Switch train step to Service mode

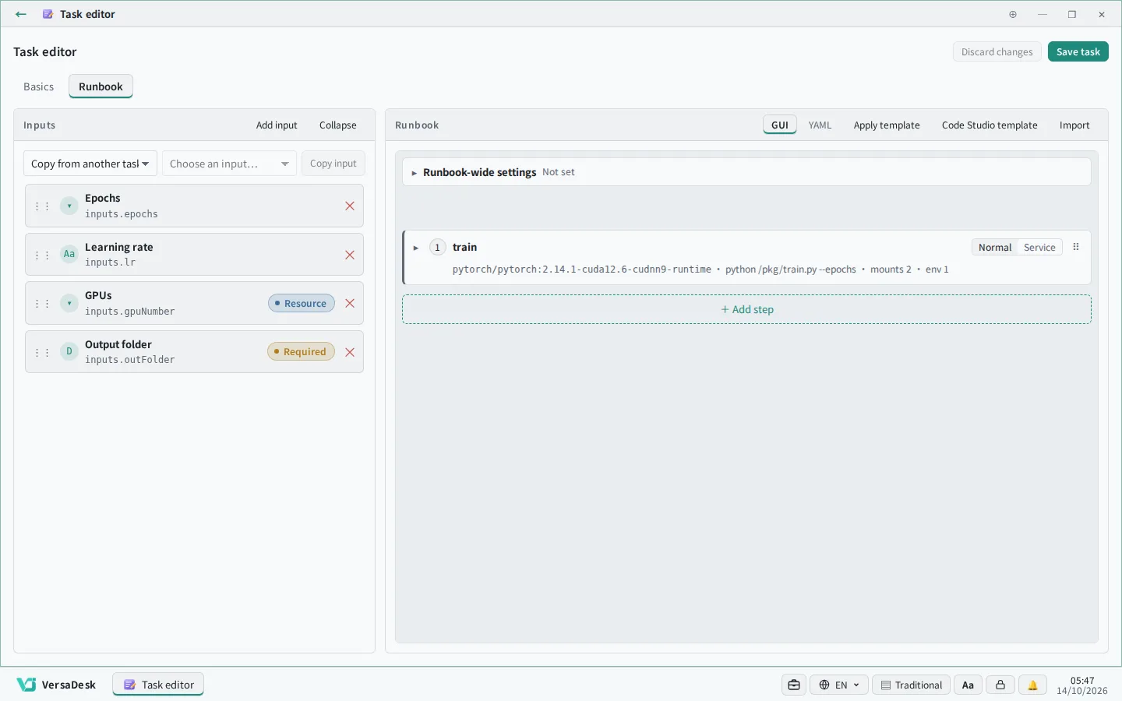[1039, 248]
